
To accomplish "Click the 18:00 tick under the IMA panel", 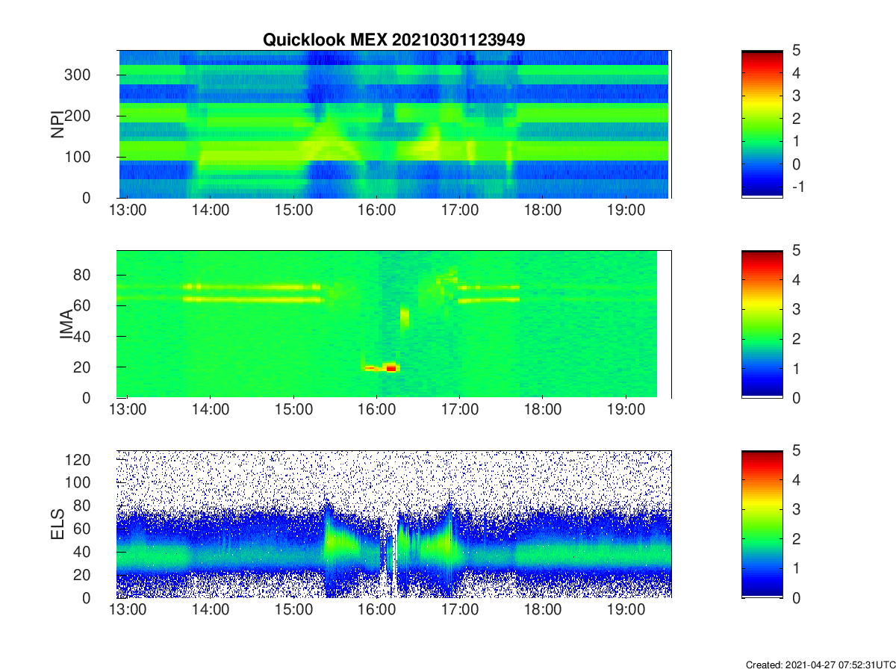I will point(543,411).
